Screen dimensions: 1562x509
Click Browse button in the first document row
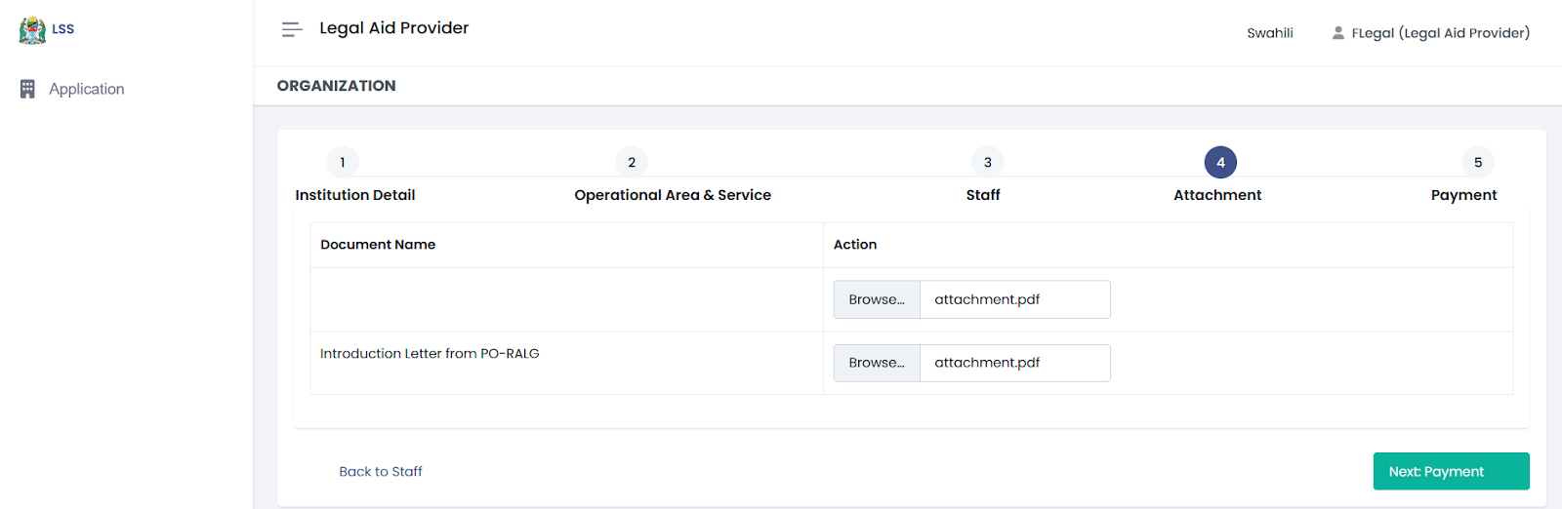point(877,299)
